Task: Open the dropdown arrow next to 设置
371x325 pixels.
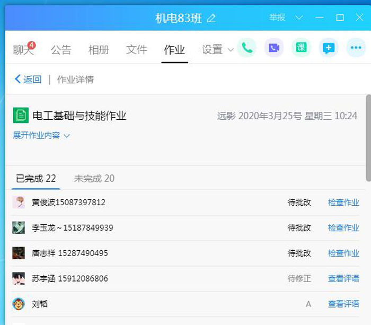Action: point(231,50)
